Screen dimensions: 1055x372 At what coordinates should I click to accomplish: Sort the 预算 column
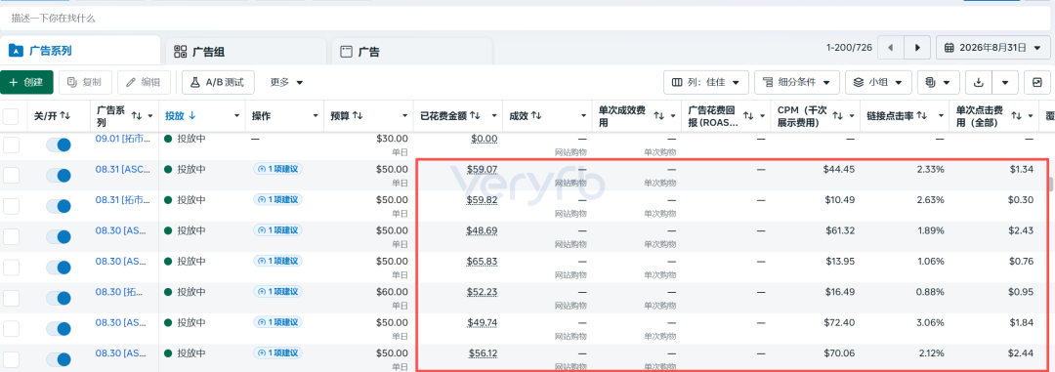coord(358,116)
